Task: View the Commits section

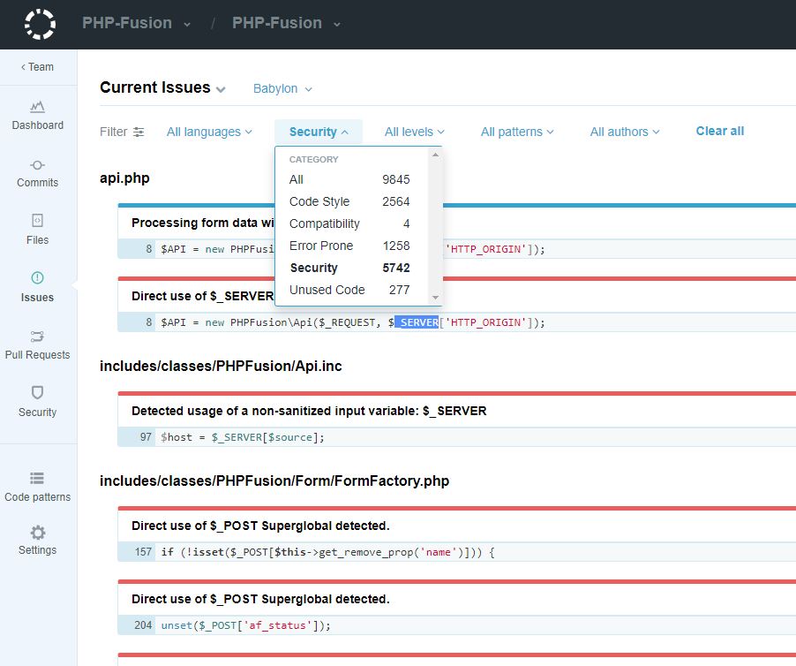Action: pyautogui.click(x=37, y=175)
